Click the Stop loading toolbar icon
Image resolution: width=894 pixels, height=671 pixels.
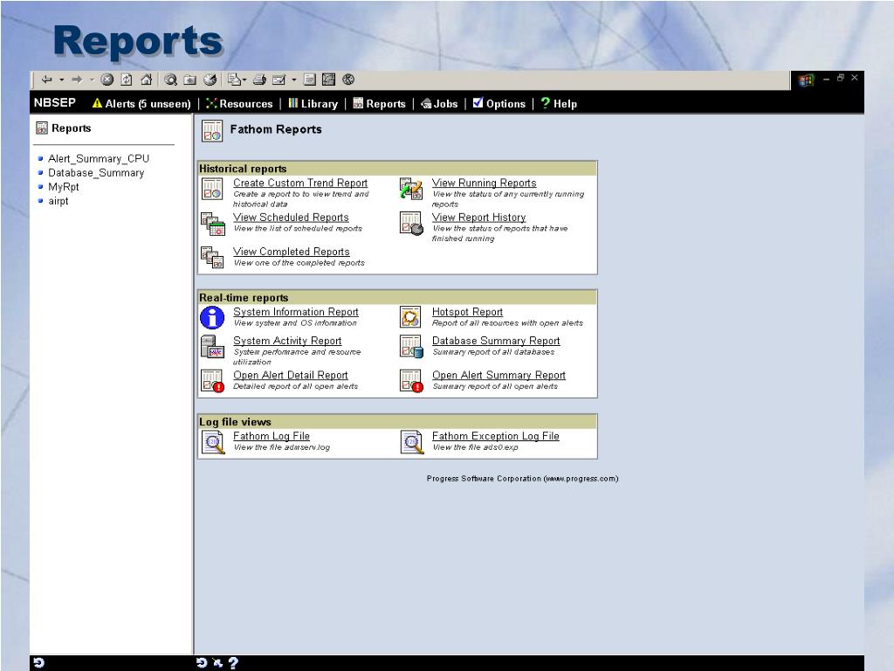(107, 80)
